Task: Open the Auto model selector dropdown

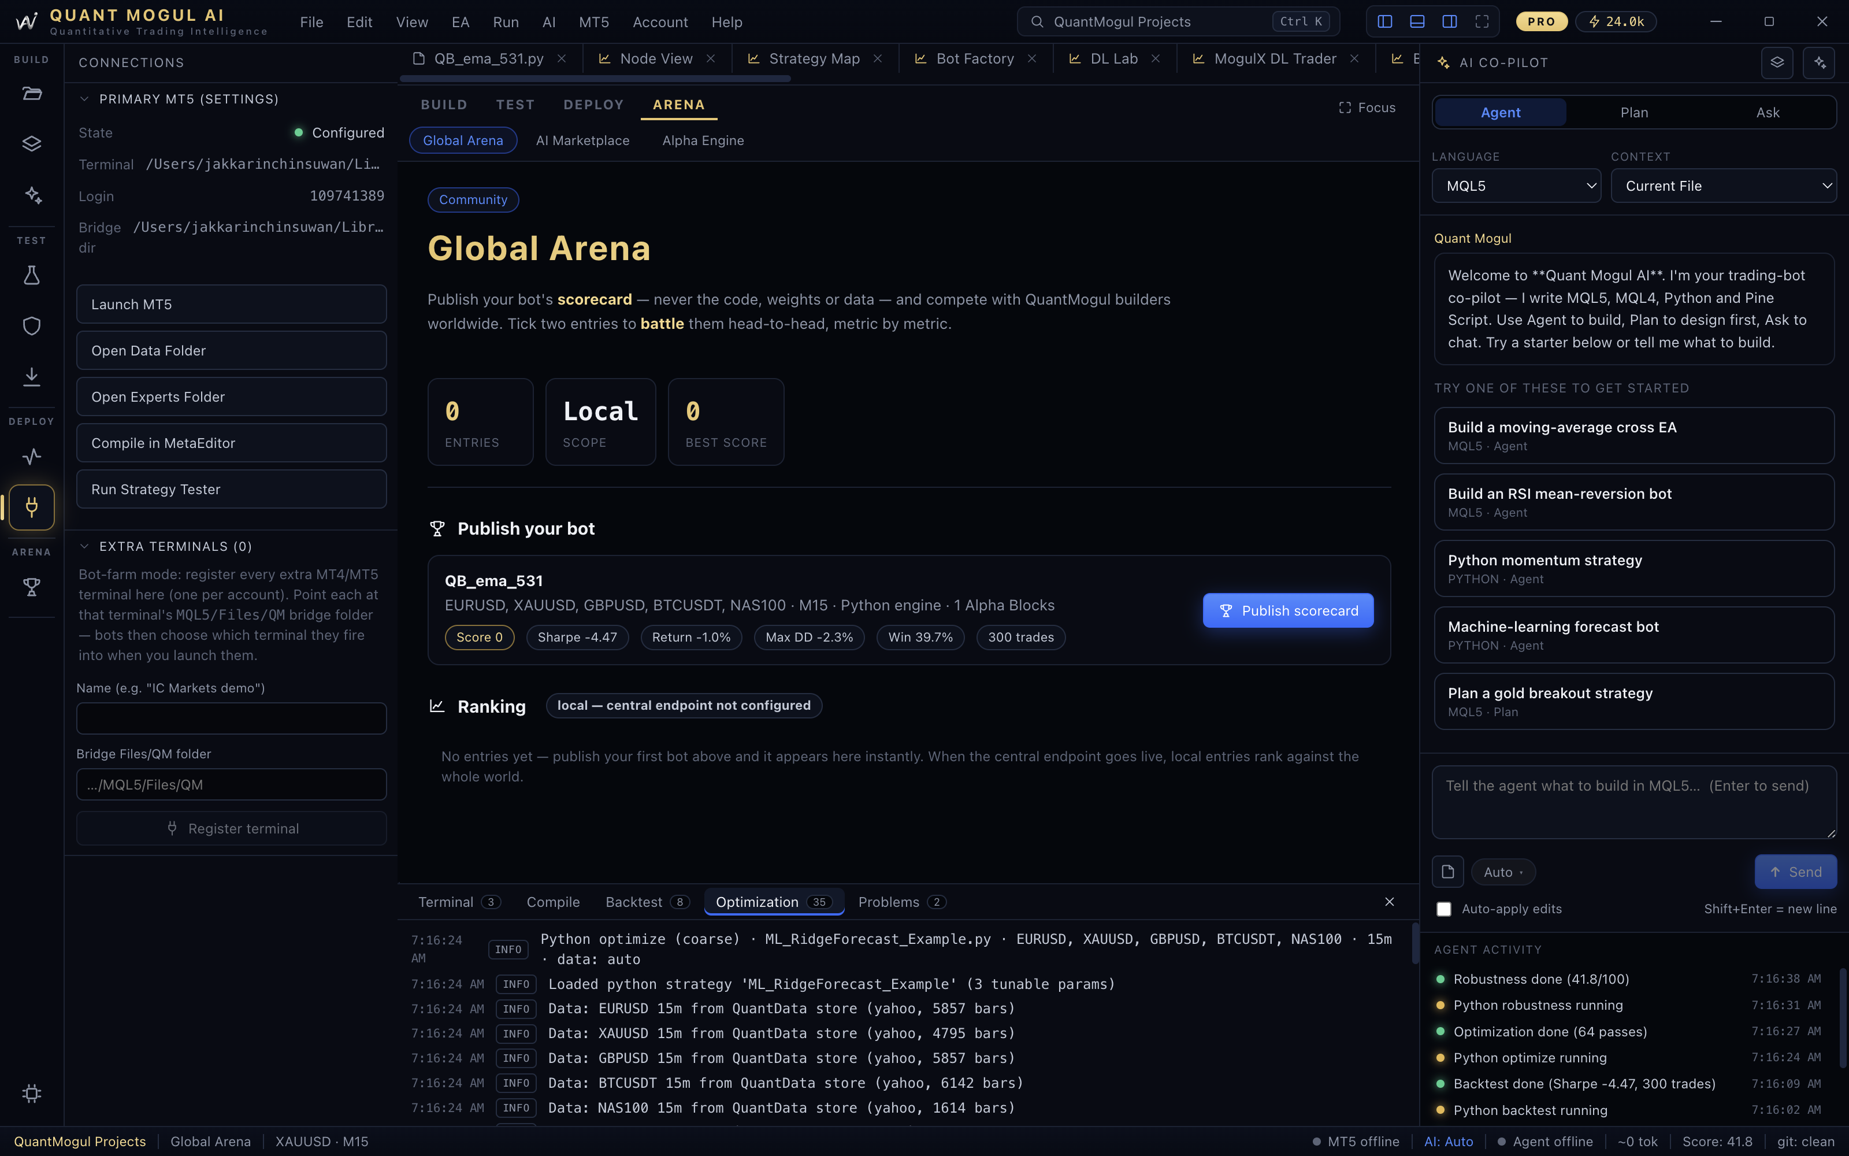Action: point(1503,872)
